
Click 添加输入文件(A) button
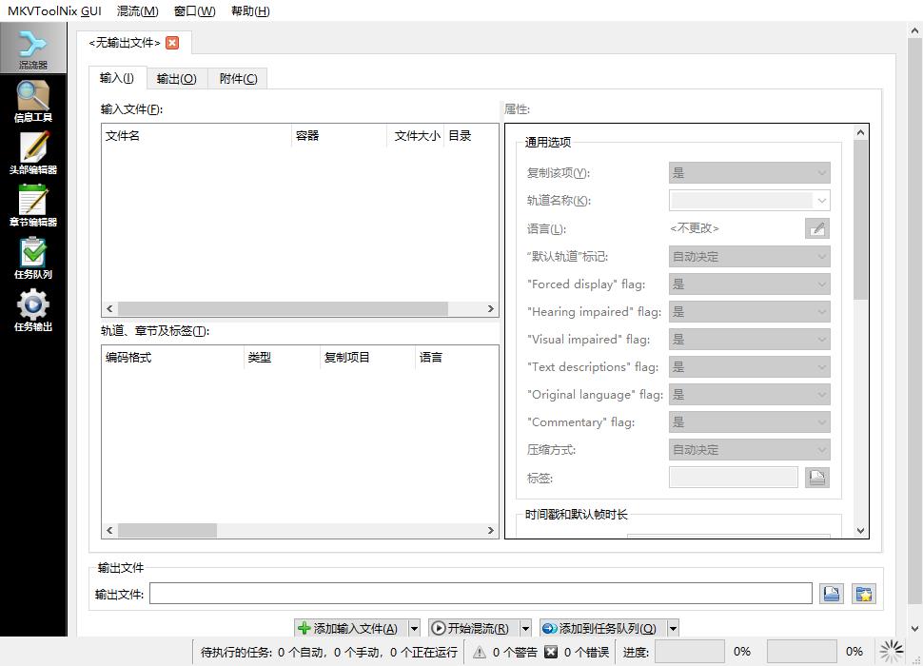[350, 628]
